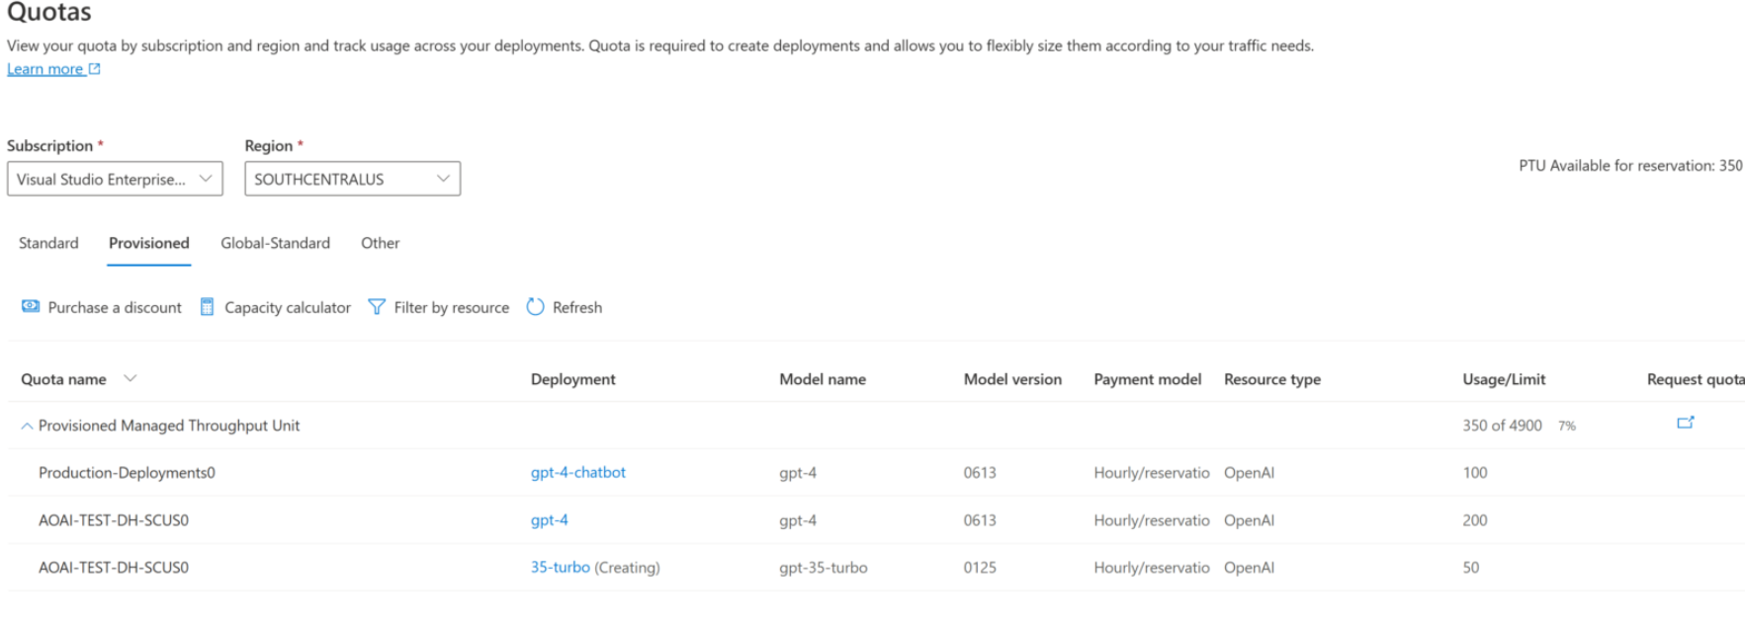Open the gpt-4 deployment link
1745x621 pixels.
pos(550,520)
